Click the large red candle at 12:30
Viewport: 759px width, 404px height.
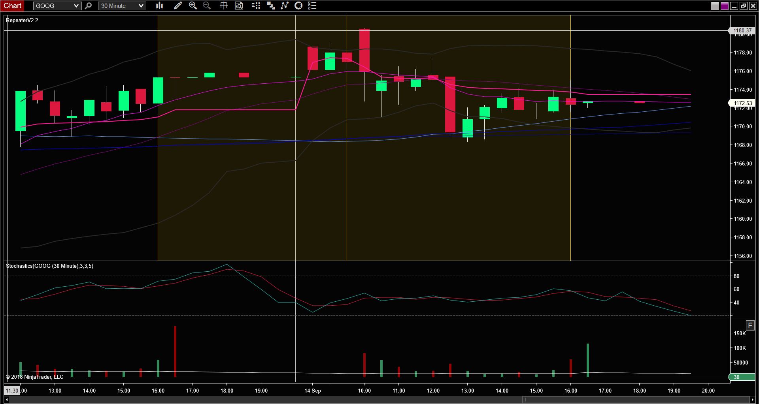(450, 104)
